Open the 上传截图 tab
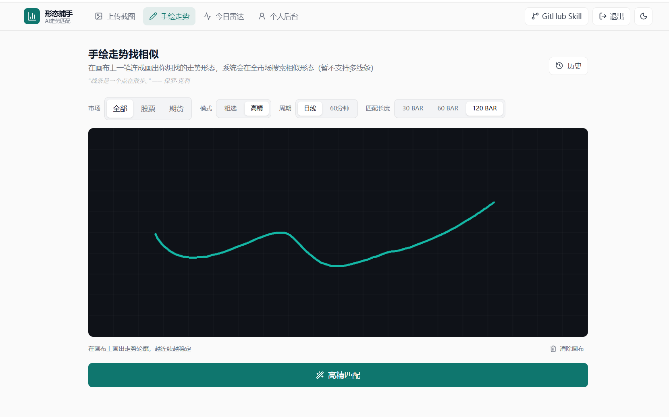This screenshot has height=417, width=669. [115, 16]
